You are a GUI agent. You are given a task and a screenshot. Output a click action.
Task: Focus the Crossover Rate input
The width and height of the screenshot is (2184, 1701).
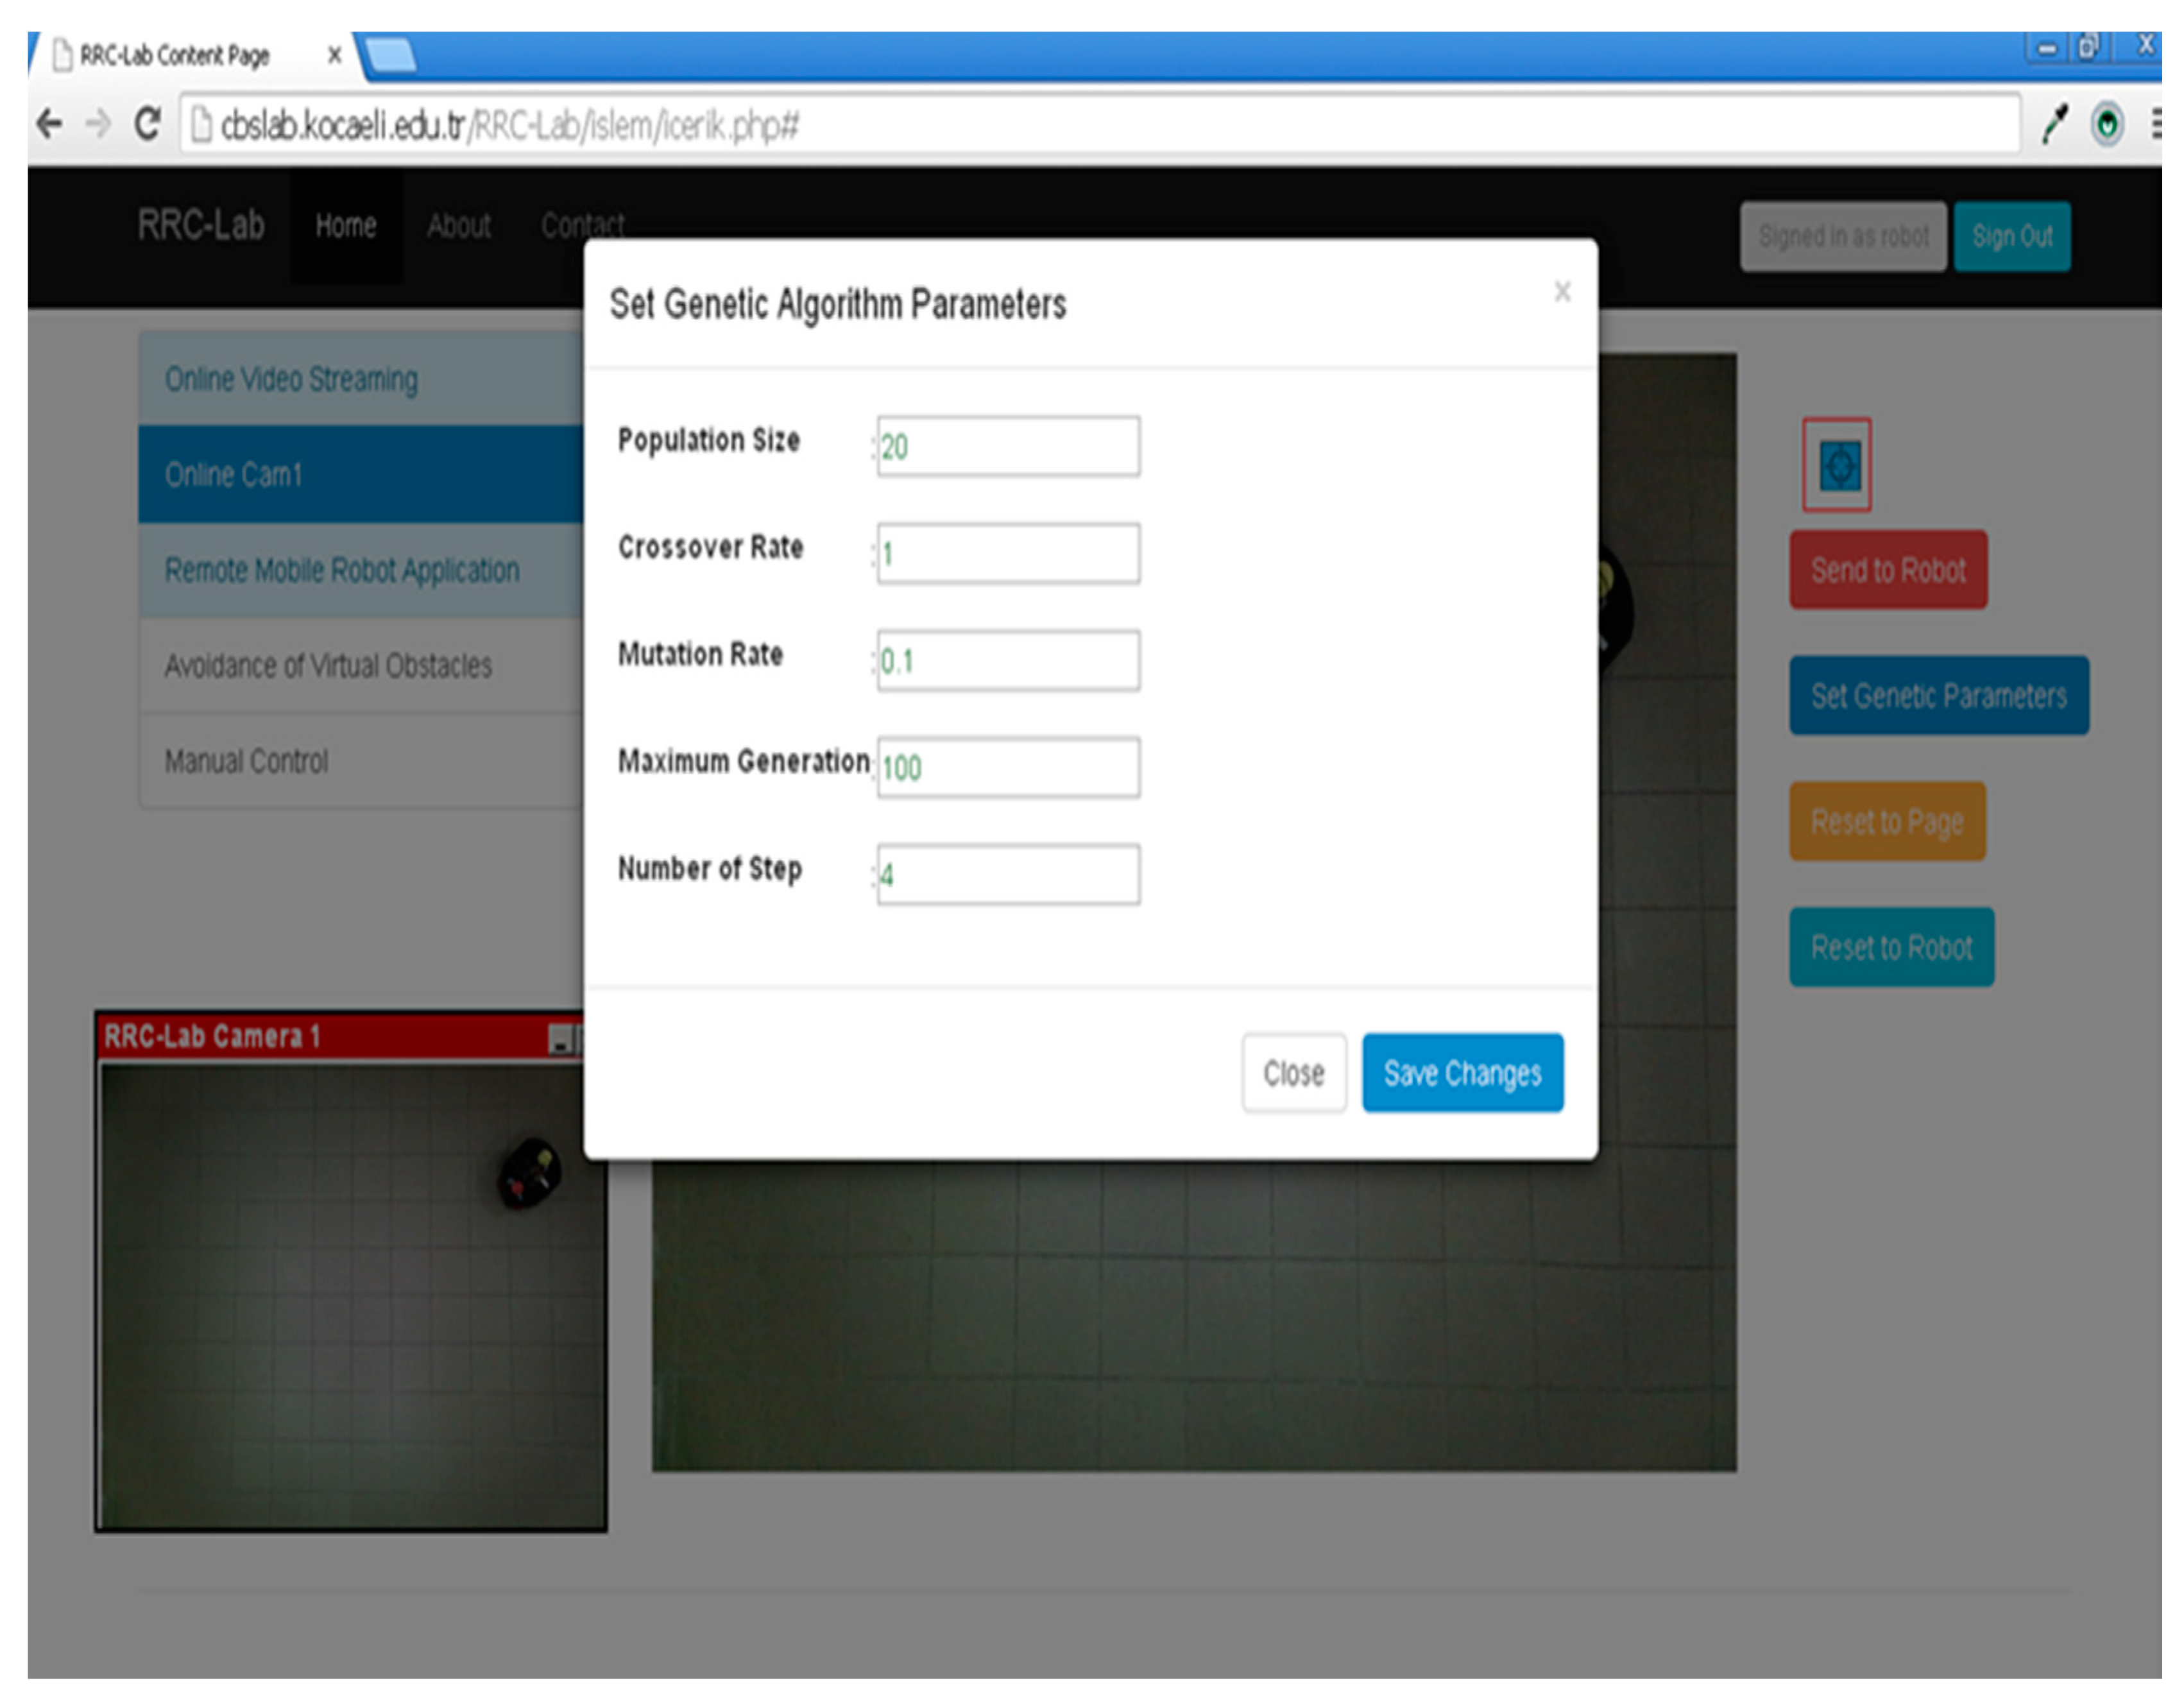(1008, 553)
